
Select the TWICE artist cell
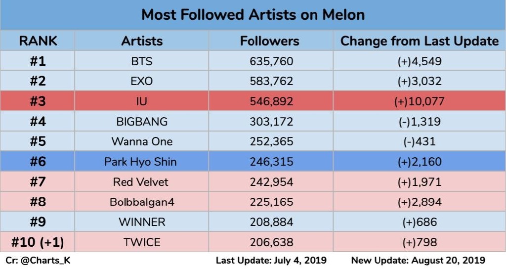coord(142,242)
